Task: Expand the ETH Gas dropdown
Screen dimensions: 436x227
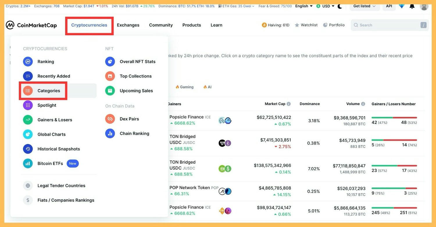Action: pos(236,6)
